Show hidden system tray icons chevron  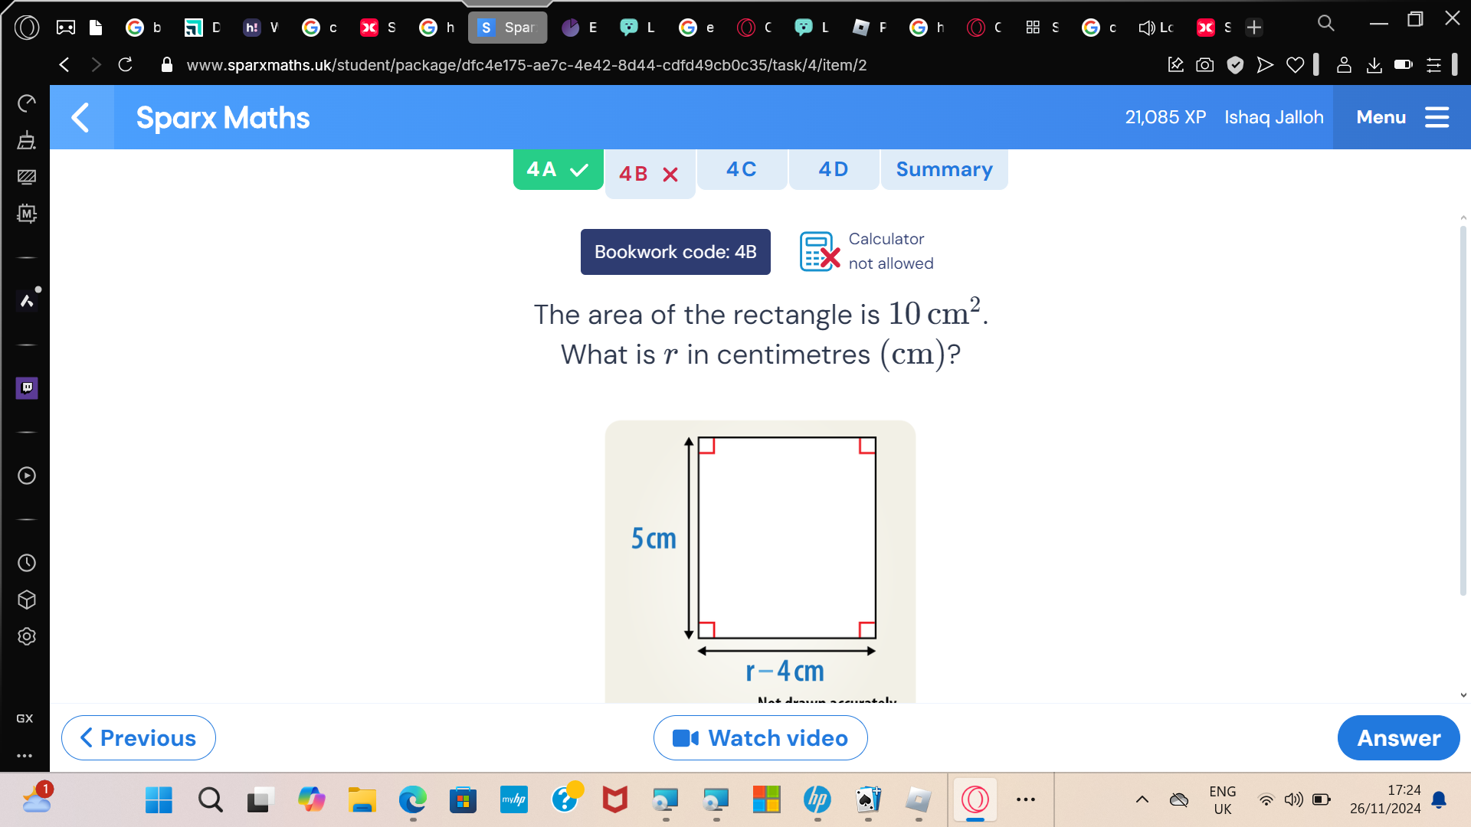point(1142,799)
